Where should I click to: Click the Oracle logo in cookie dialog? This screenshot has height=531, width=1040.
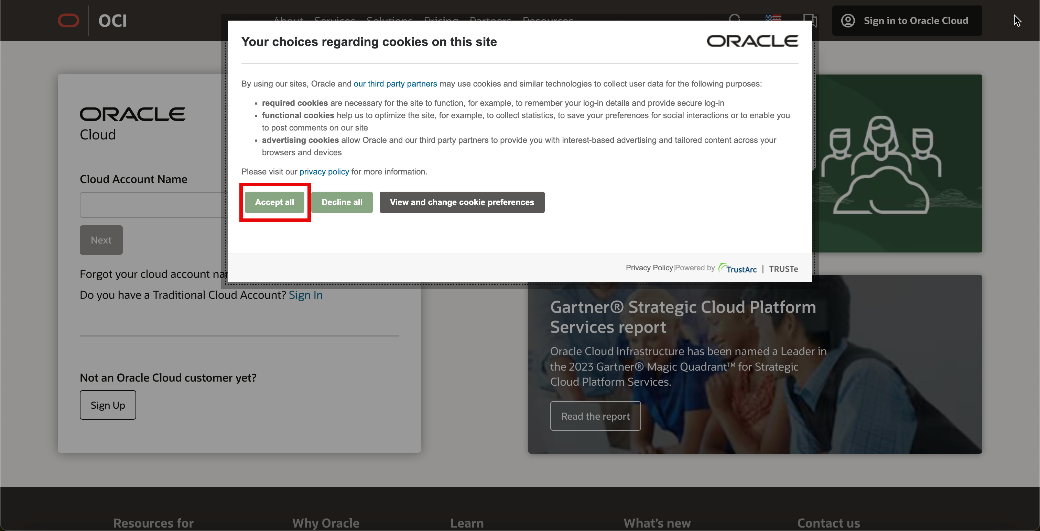752,41
